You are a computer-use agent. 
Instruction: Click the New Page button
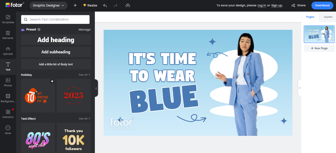coord(319,48)
